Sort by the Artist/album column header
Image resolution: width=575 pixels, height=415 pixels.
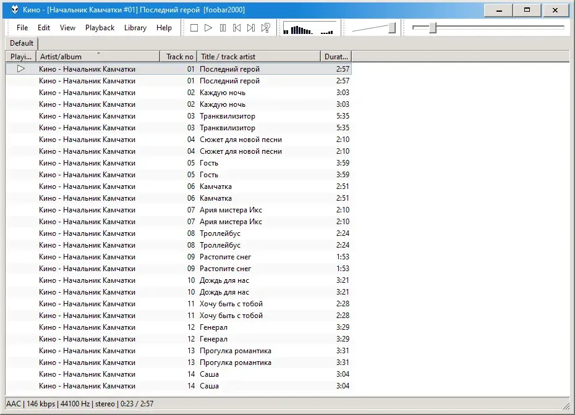pos(98,56)
